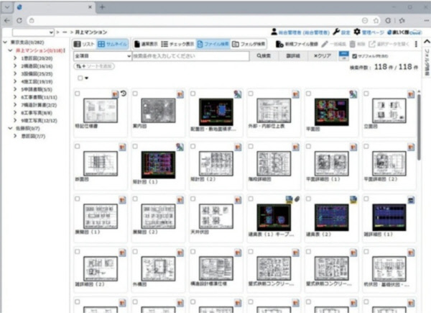Click browser favorites star icon
This screenshot has height=313, width=431.
pyautogui.click(x=376, y=21)
